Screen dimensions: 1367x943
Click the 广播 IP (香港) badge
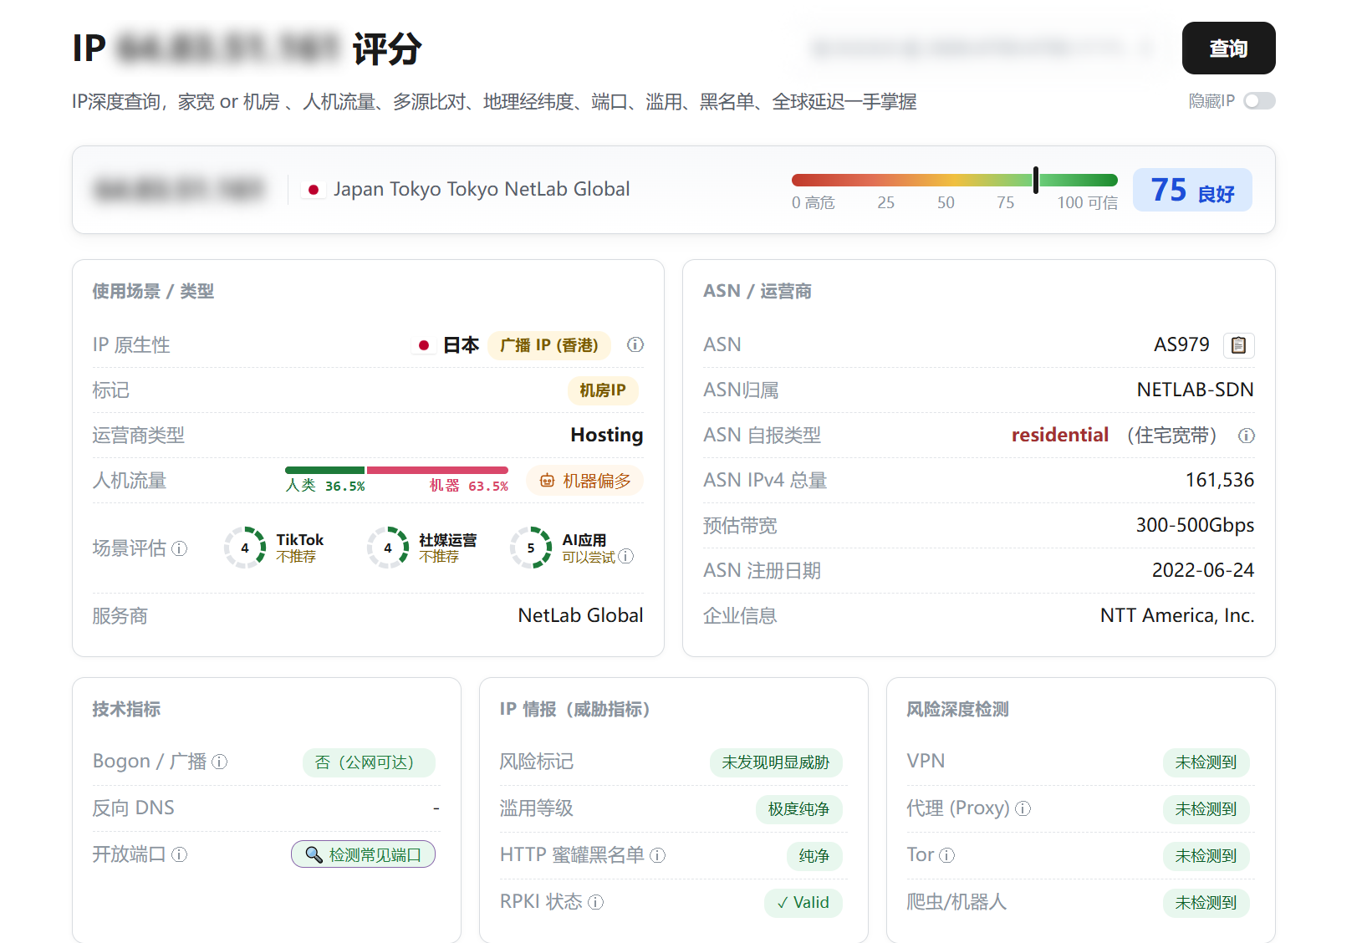pyautogui.click(x=549, y=345)
